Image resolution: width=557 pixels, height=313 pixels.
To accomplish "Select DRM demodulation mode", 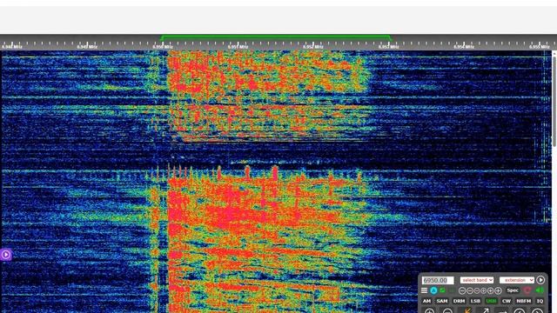I will tap(459, 301).
